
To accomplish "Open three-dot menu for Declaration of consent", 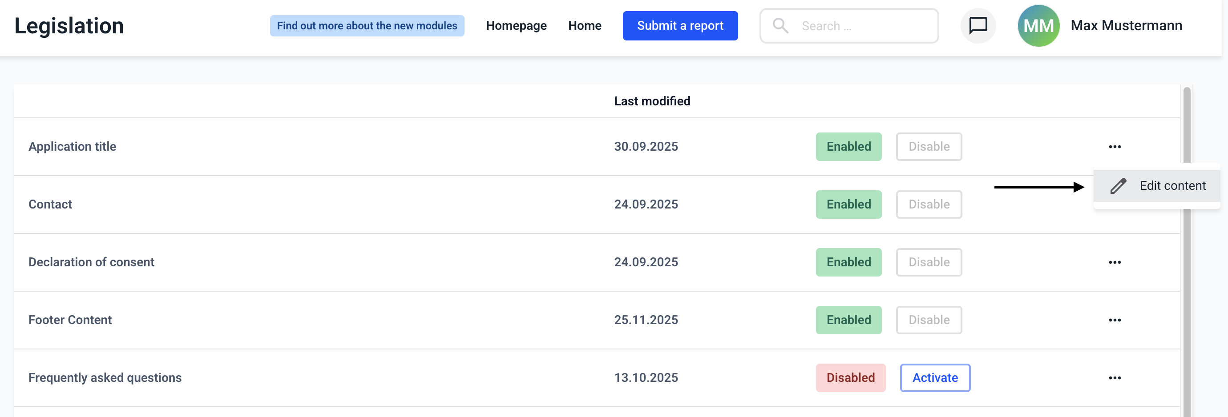I will [1115, 263].
